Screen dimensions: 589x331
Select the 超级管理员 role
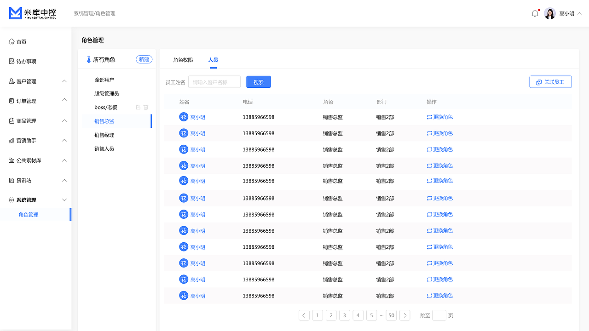(107, 94)
